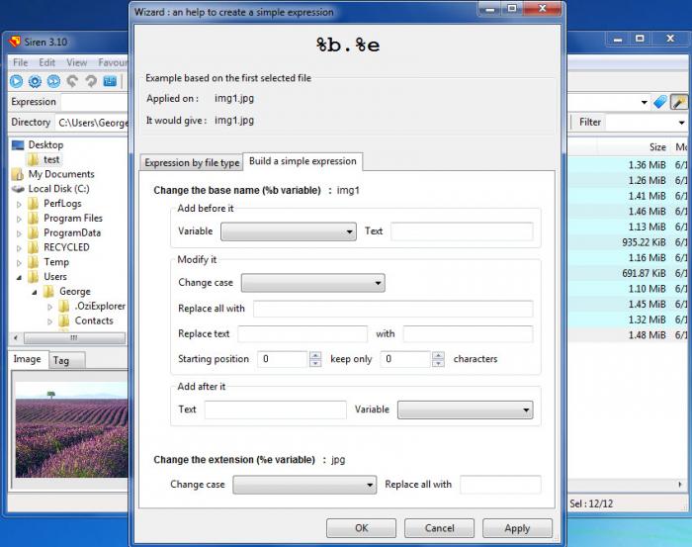Image resolution: width=692 pixels, height=547 pixels.
Task: Open the Add before it Variable dropdown
Action: [289, 231]
